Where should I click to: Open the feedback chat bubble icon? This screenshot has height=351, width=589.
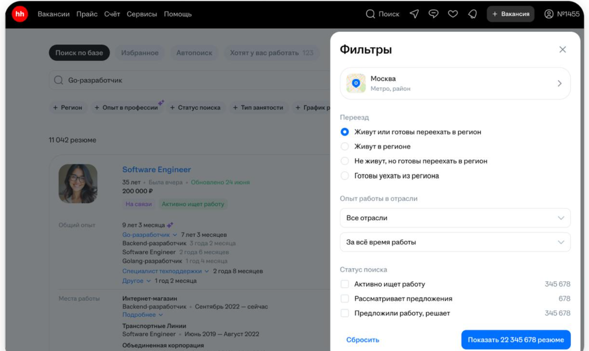click(433, 14)
